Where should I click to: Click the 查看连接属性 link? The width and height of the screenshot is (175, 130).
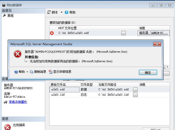[x=18, y=102]
